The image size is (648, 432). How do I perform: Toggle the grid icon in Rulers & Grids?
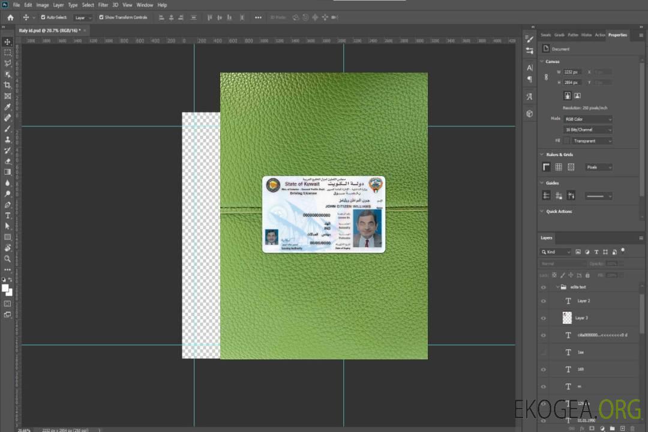[x=559, y=167]
